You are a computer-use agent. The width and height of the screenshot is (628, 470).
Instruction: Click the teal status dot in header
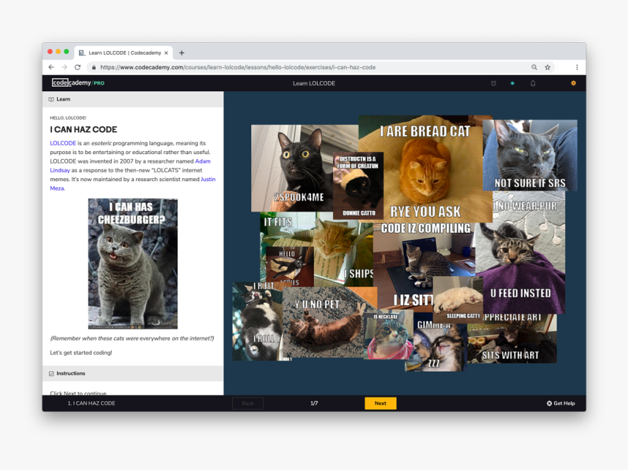coord(512,83)
